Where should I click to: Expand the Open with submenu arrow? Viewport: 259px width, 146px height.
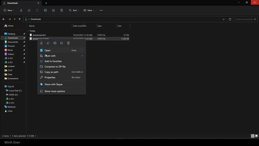click(82, 56)
